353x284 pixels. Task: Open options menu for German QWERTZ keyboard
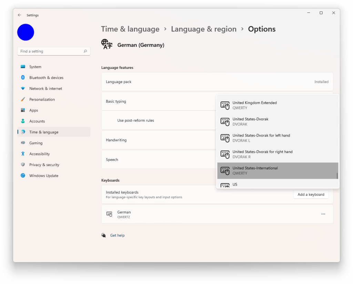pyautogui.click(x=323, y=214)
